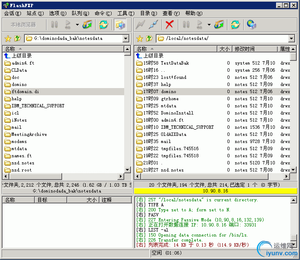Viewport: 300px width, 260px height.
Task: Click the 本地浏览器 button
Action: [x=23, y=25]
